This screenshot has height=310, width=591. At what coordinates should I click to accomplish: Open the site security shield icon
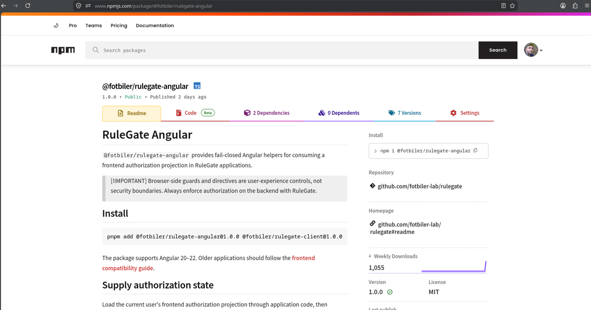click(x=79, y=6)
